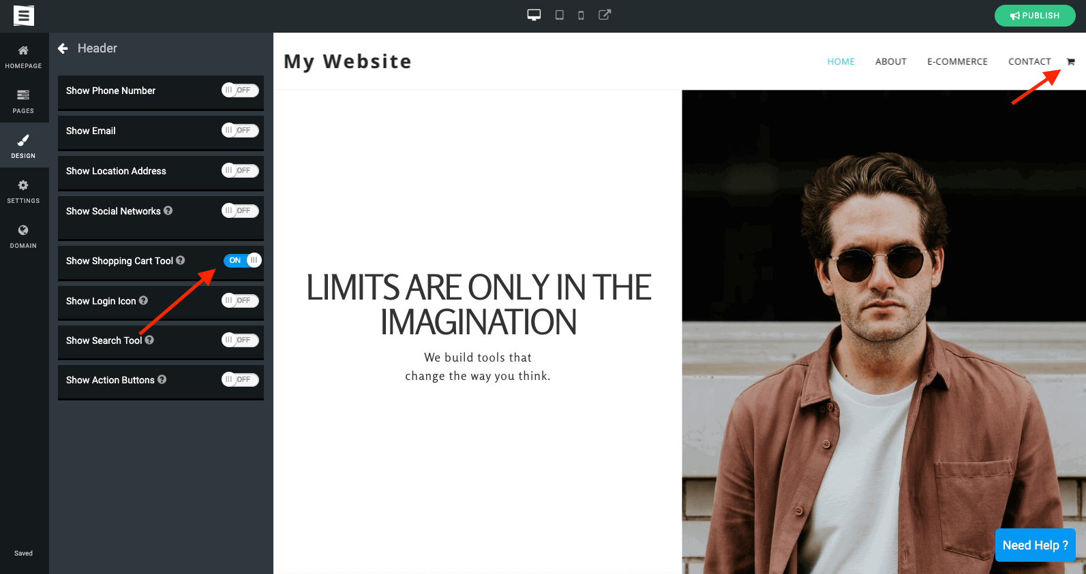Go back using the Header arrow
Screen dimensions: 1086x574
point(63,48)
